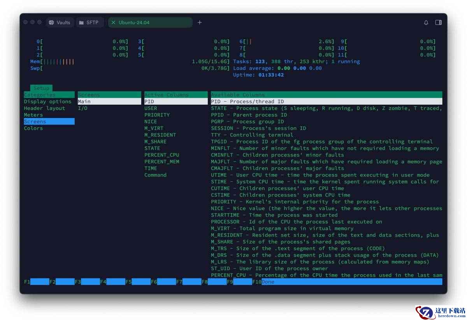Click the Uptime value 01:33:42

pos(271,75)
